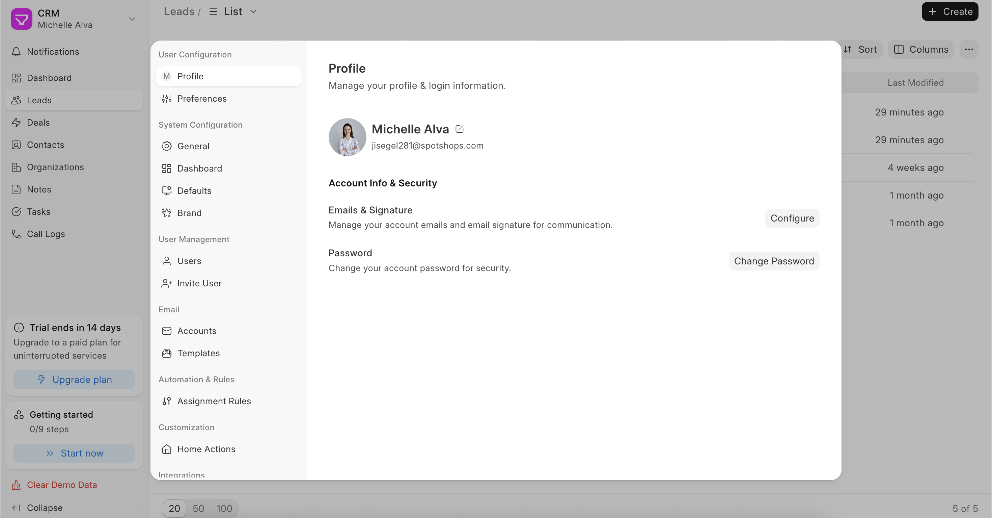This screenshot has width=992, height=518.
Task: Click the Notifications bell icon
Action: tap(16, 52)
